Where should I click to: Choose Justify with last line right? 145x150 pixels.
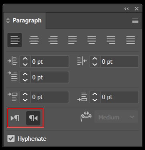pos(111,40)
